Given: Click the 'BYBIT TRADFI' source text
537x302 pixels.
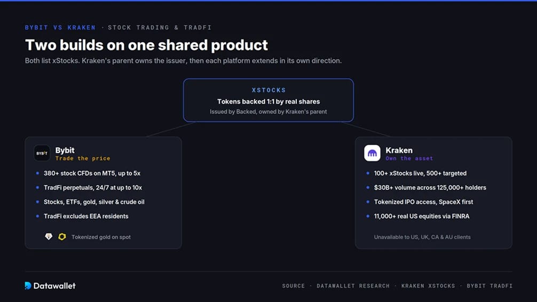Looking at the screenshot, I should (489, 286).
